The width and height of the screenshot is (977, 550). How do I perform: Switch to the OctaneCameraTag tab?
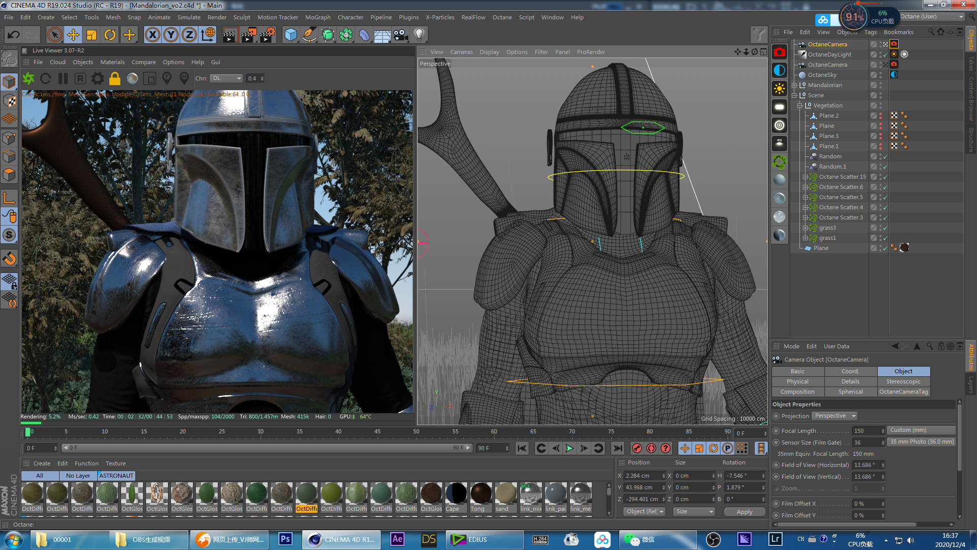pyautogui.click(x=903, y=392)
